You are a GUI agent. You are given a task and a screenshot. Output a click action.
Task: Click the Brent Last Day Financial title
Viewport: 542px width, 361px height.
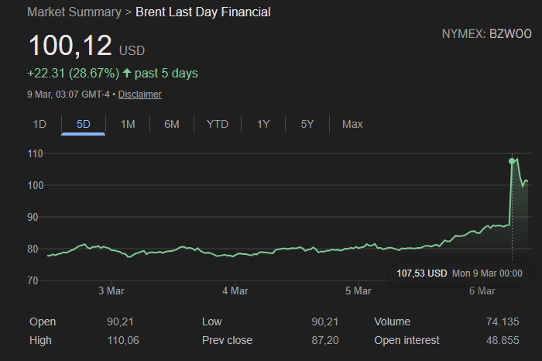203,12
